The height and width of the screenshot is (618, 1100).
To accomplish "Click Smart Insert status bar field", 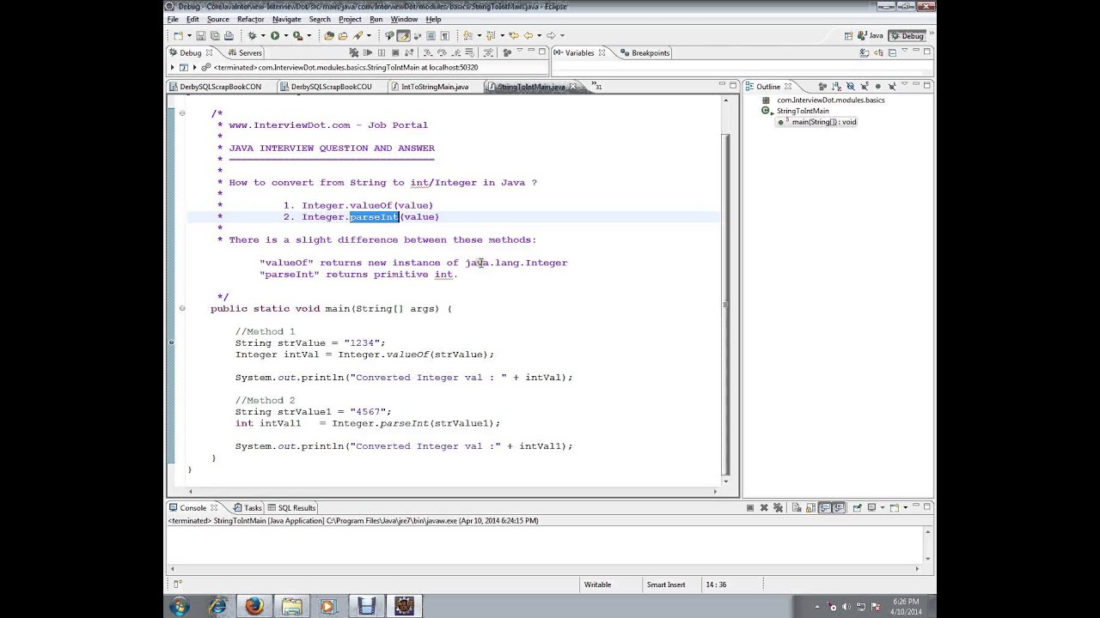I will click(666, 585).
